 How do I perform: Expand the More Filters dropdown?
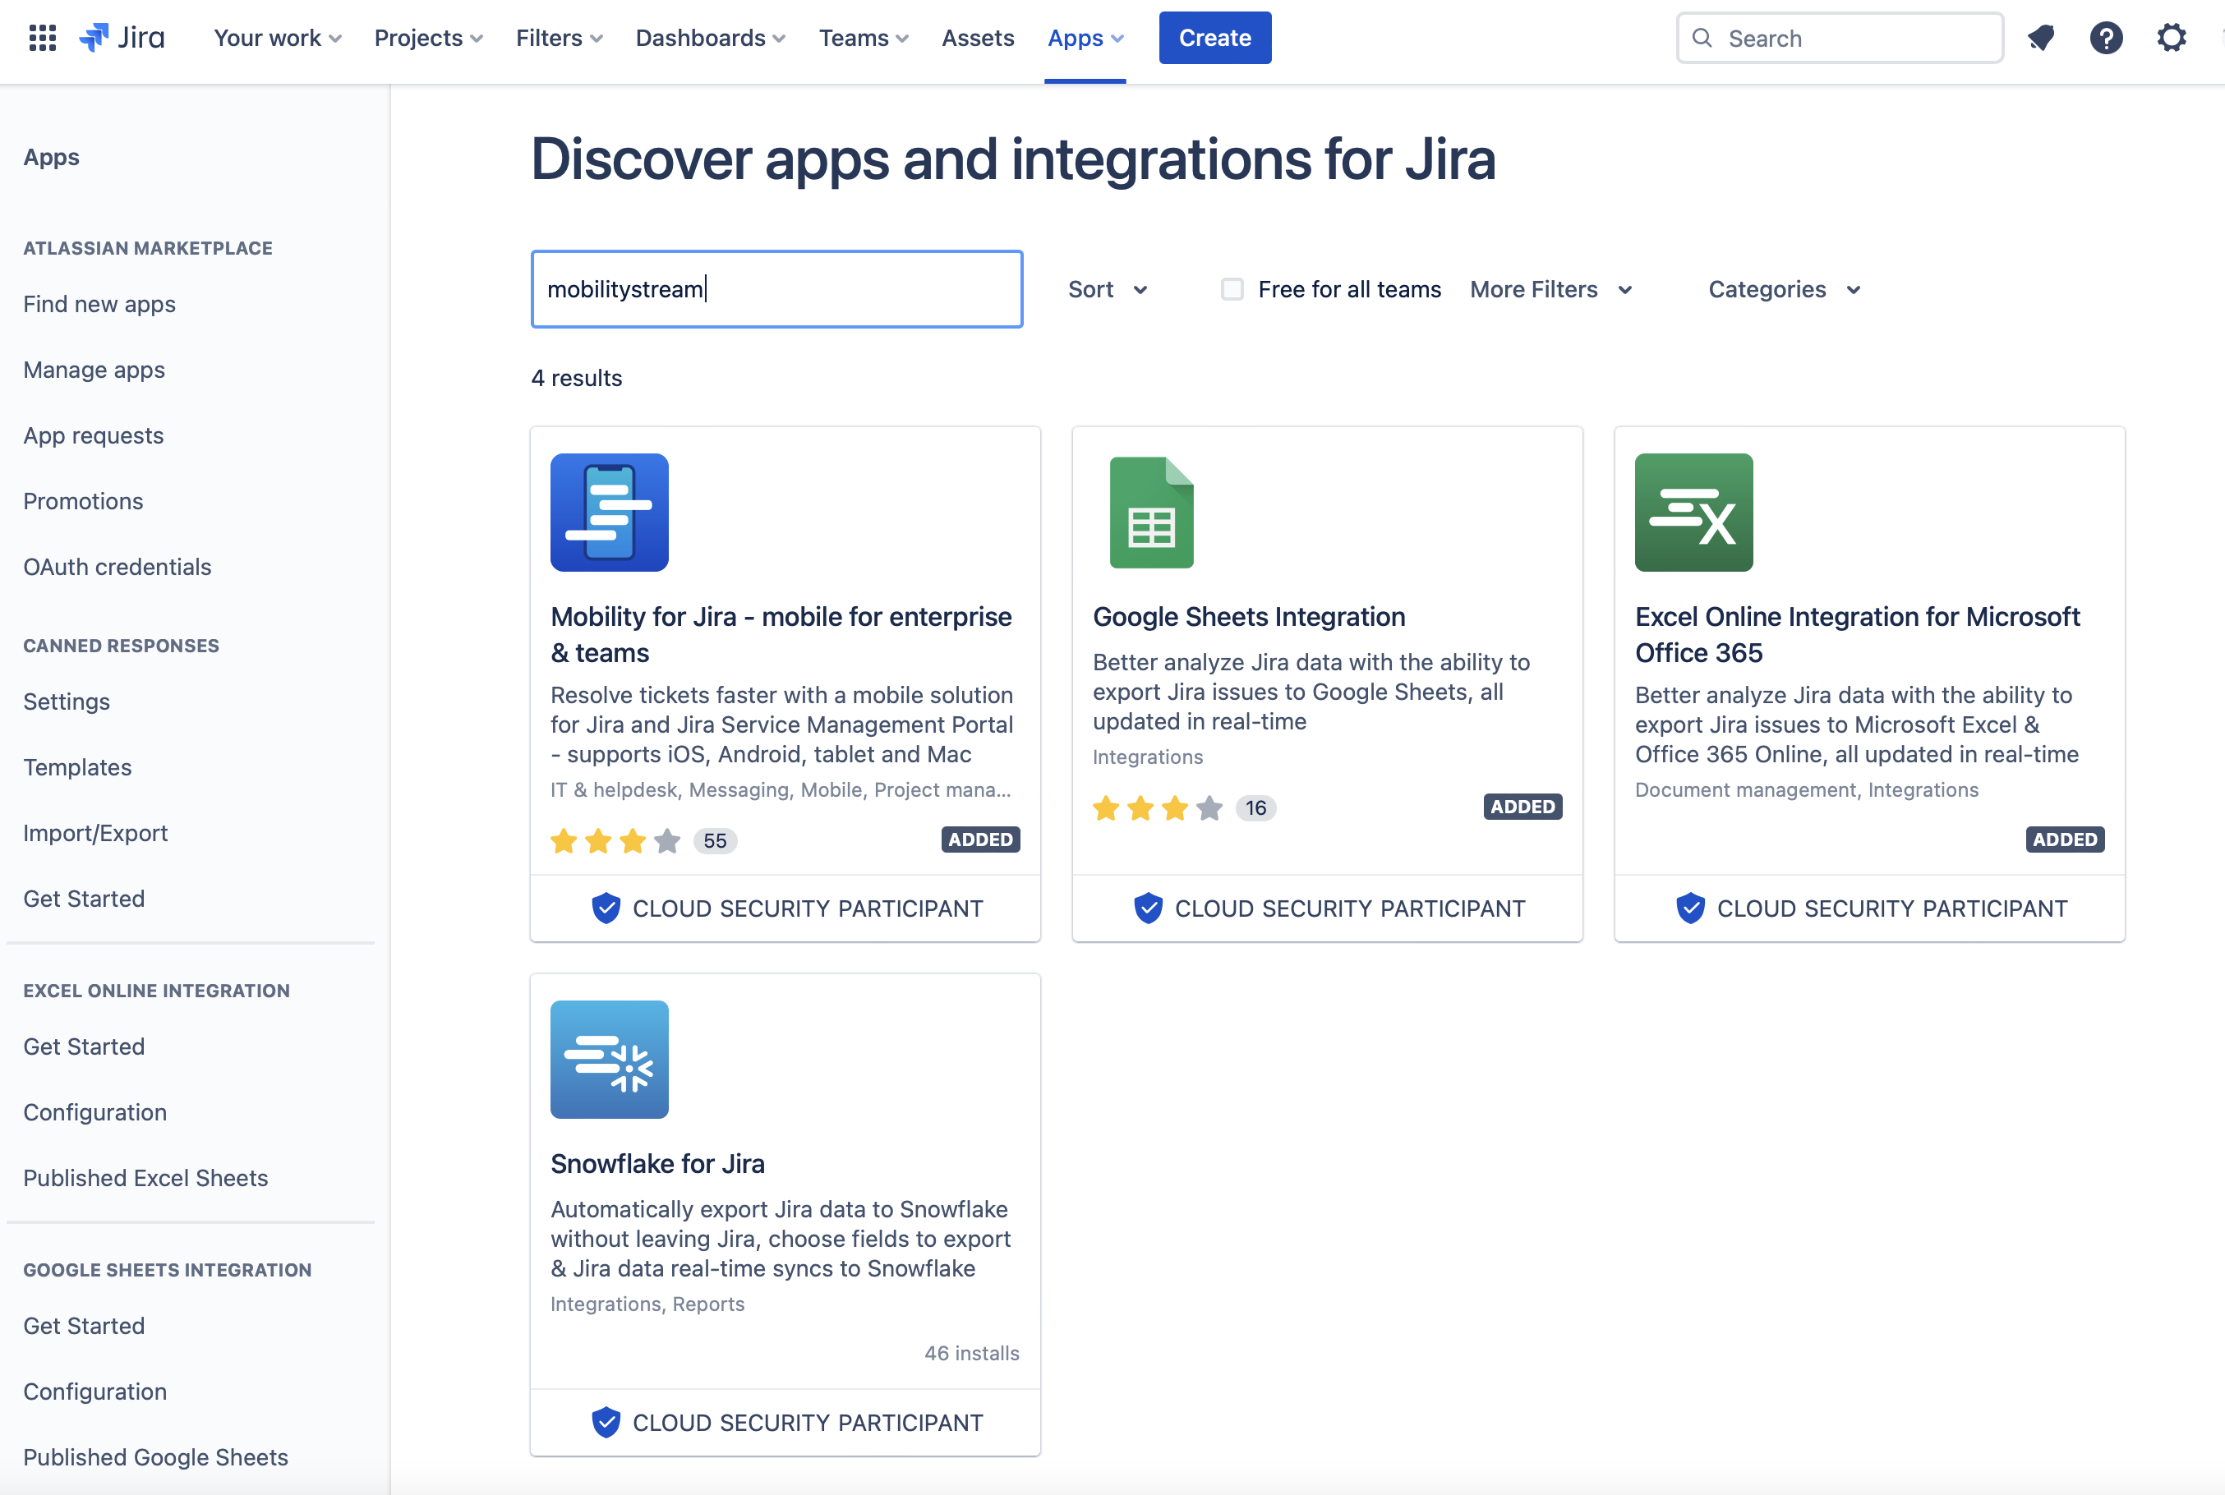1550,289
